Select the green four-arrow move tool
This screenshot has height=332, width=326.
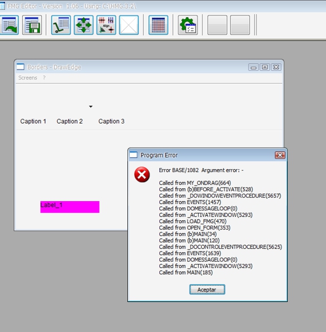pyautogui.click(x=84, y=25)
